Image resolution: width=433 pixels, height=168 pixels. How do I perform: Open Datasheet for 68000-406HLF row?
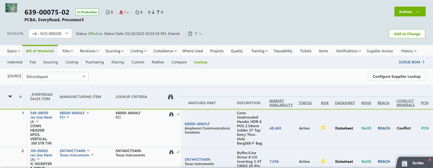coord(344,128)
